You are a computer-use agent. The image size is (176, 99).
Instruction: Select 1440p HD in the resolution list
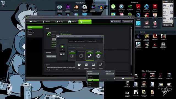point(93,78)
